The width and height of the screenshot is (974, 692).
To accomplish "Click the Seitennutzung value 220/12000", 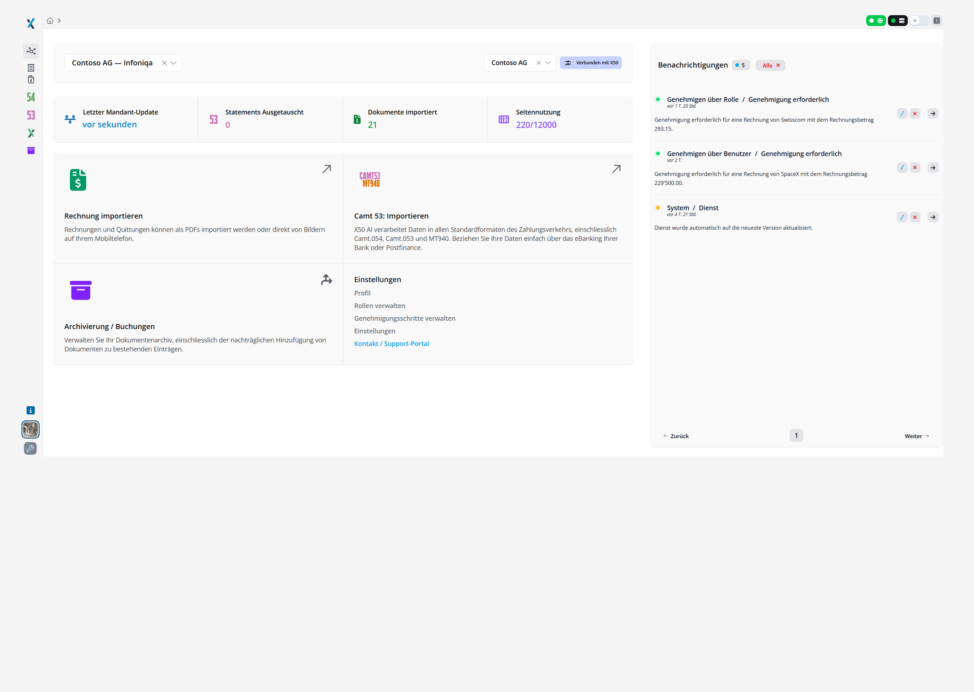I will click(x=536, y=125).
